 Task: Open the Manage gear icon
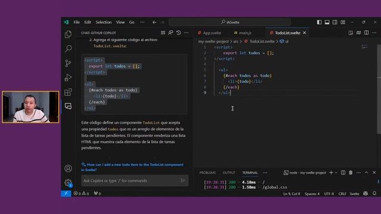(68, 182)
